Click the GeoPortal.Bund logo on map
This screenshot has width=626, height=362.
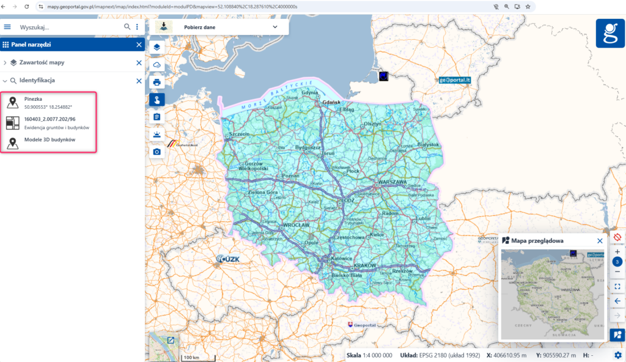click(x=182, y=144)
